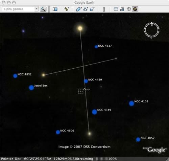Viewport: 169px width, 161px height.
Task: Open view in Google Maps
Action: click(x=128, y=9)
